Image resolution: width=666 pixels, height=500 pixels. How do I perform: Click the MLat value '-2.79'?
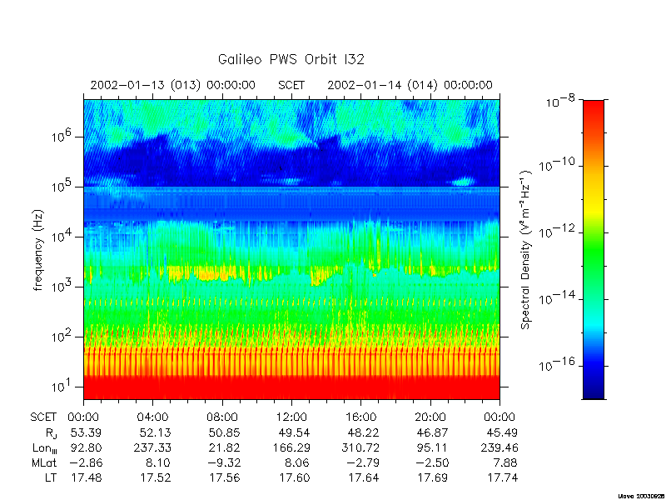(x=362, y=462)
